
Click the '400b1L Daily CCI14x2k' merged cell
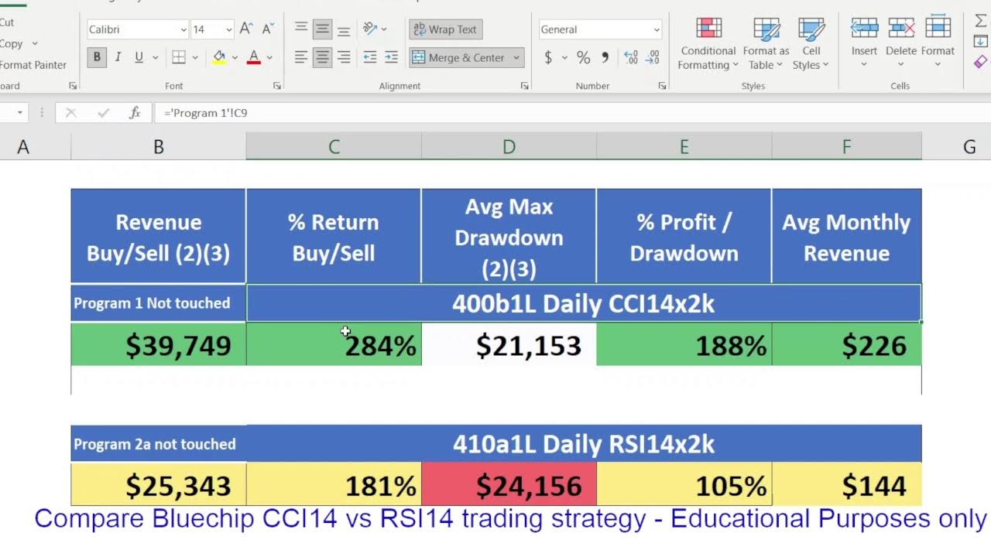[x=584, y=303]
